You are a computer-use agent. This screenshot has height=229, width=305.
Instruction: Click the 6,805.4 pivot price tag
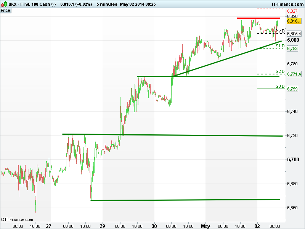[x=294, y=34]
